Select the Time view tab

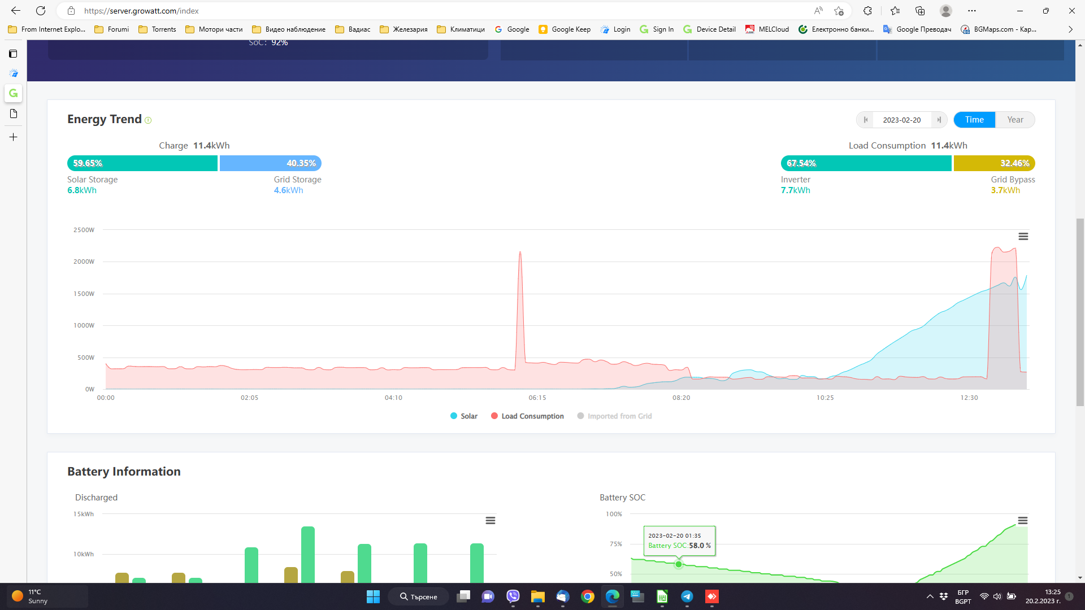point(974,120)
